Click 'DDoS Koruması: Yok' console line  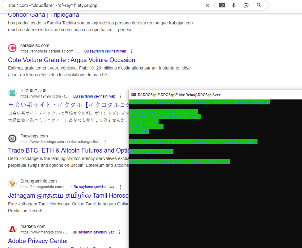point(151,152)
